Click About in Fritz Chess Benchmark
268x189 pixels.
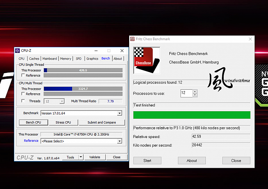click(x=192, y=161)
